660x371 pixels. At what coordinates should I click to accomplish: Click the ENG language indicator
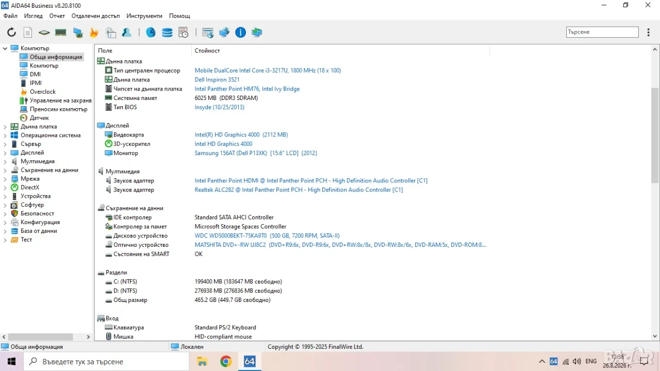pyautogui.click(x=591, y=362)
